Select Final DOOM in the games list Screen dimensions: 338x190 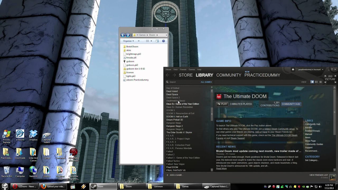coord(172,167)
